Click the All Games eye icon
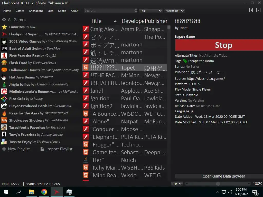Viewport: 263px width, 197px height. (x=4, y=19)
